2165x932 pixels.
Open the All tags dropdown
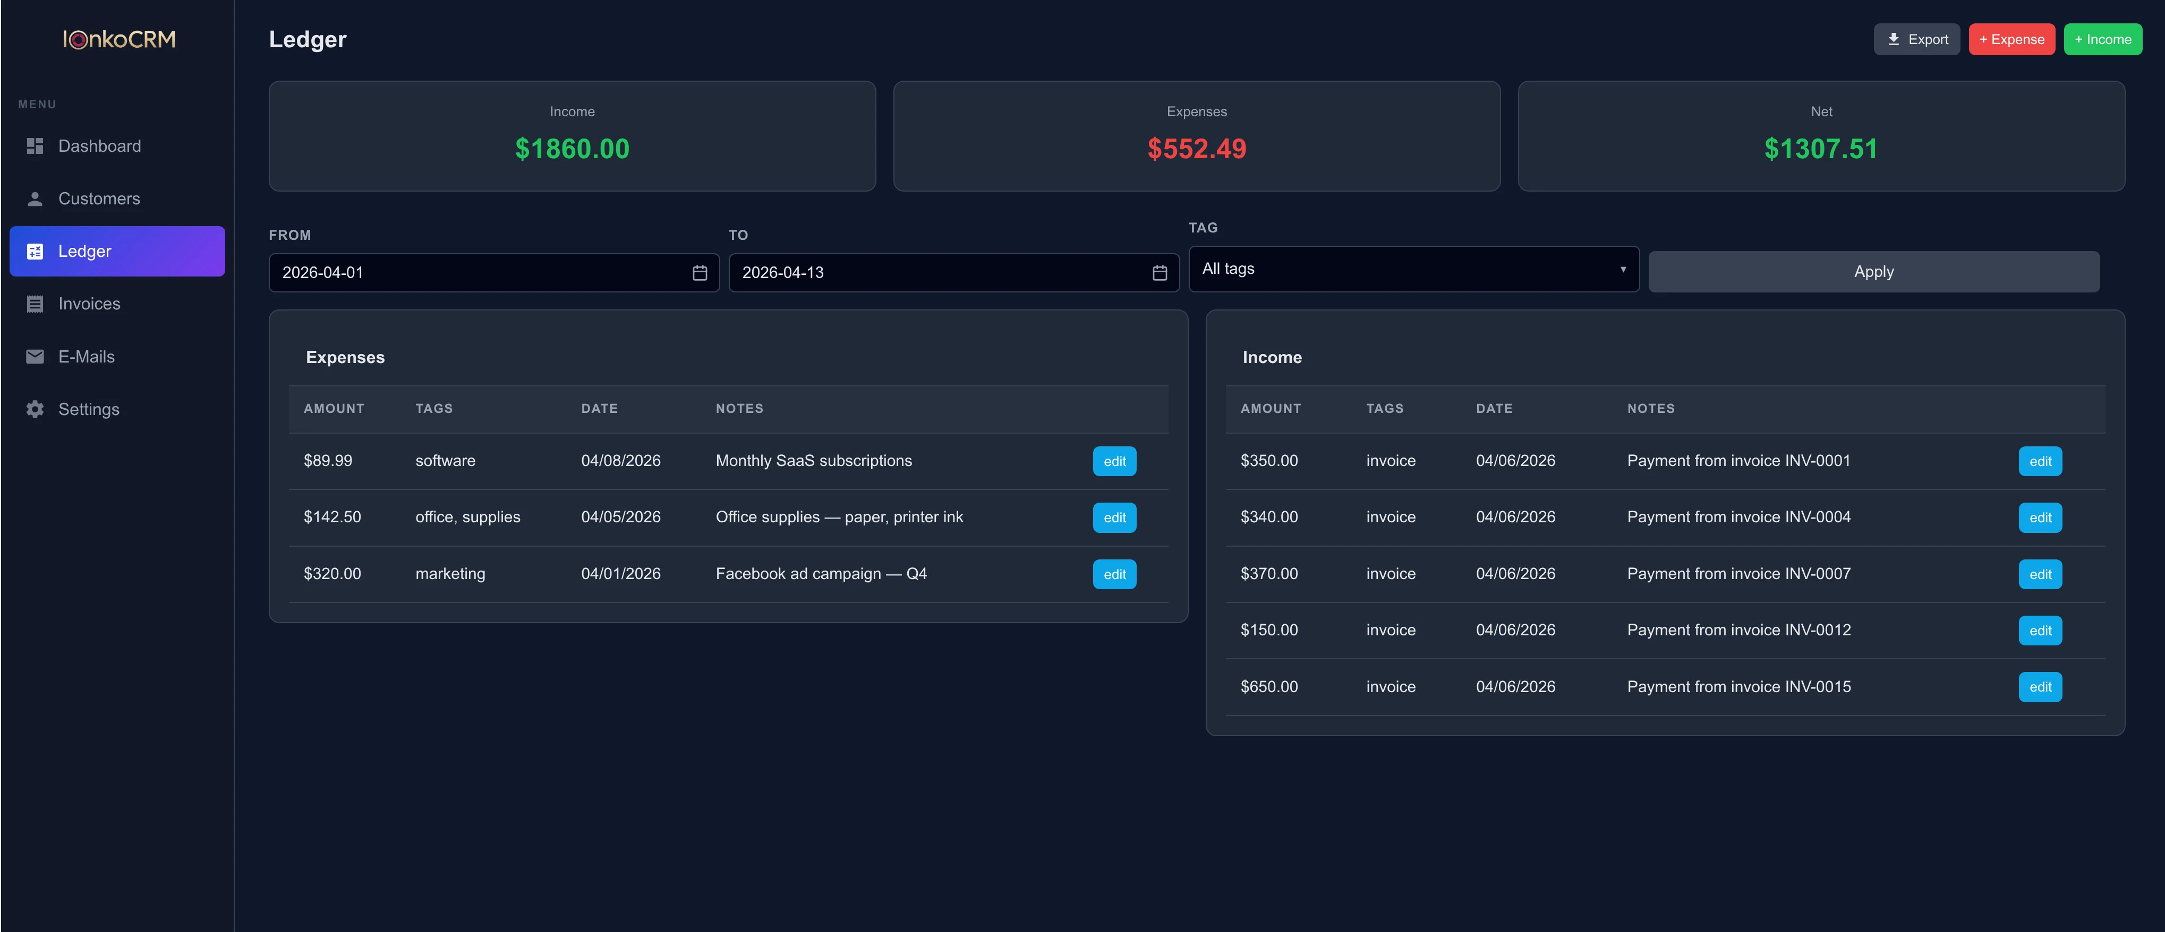(x=1413, y=269)
